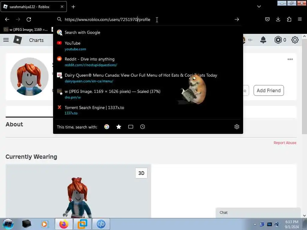Open media player taskbar icon
Screen dimensions: 307x230
pos(44,224)
